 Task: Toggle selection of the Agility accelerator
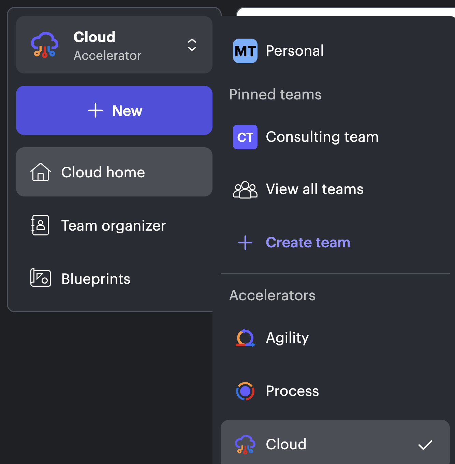(287, 338)
